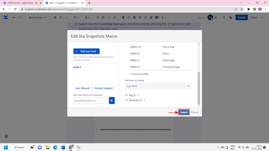Click the outdent icon
This screenshot has width=269, height=151.
point(109,17)
